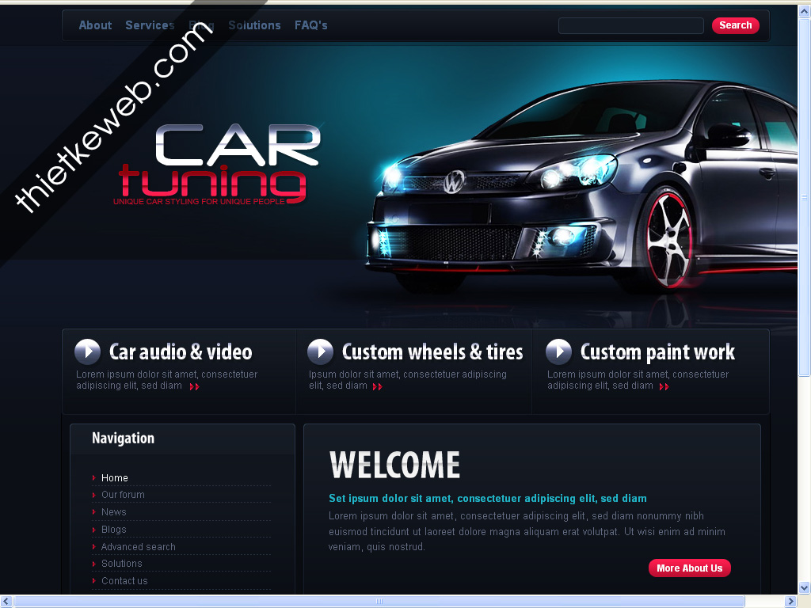Open News in the Navigation list
Screen dimensions: 811x608
click(114, 512)
